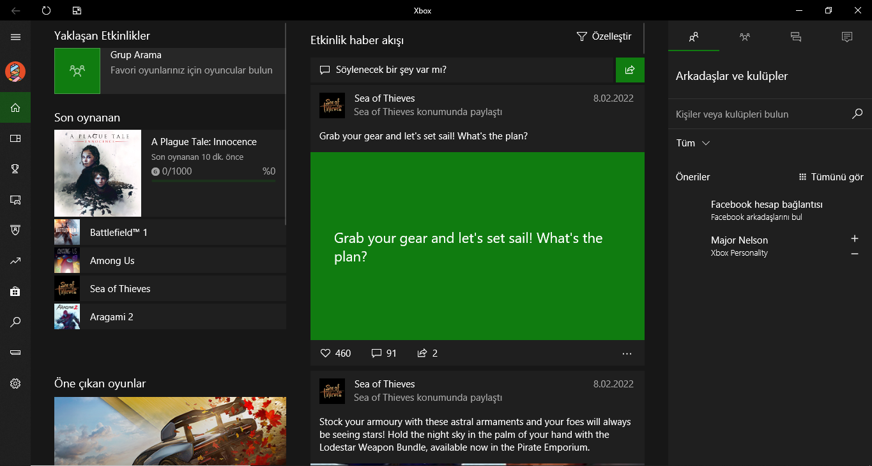Image resolution: width=872 pixels, height=466 pixels.
Task: Click the magnifier in the friends search box
Action: (857, 114)
